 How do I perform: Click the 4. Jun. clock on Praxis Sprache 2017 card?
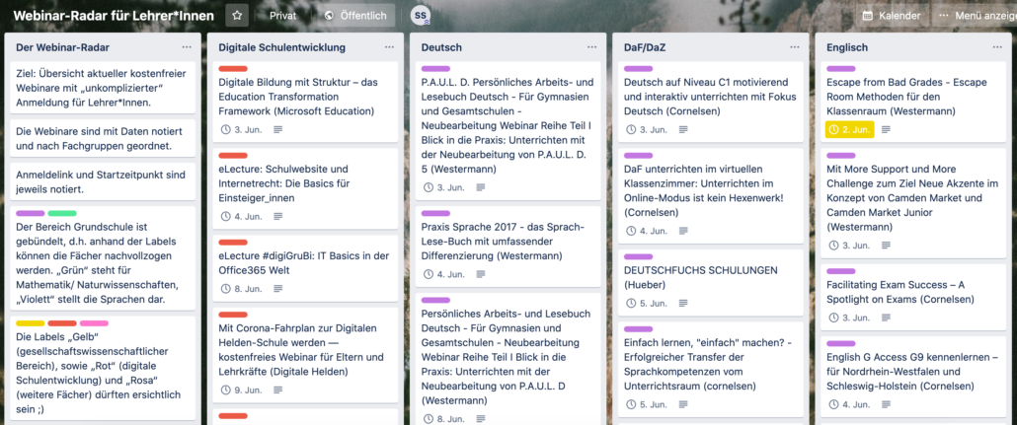[x=429, y=275]
